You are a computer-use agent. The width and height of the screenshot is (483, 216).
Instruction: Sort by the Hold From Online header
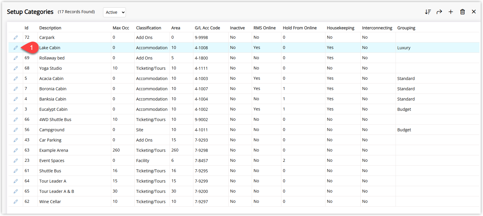pos(300,28)
